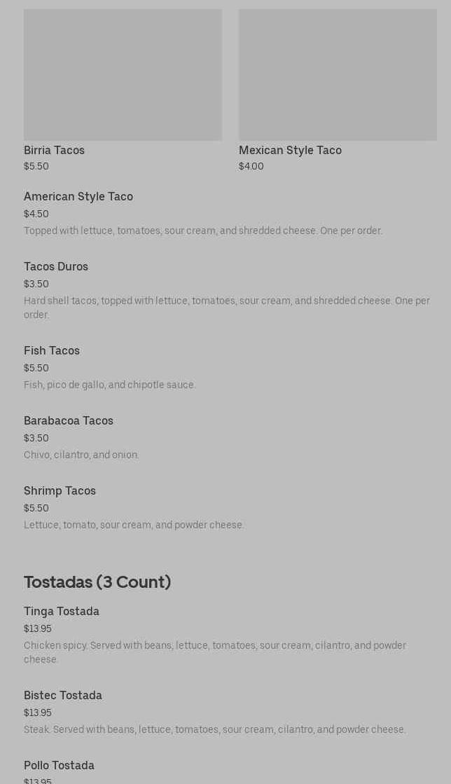Click the Tostadas (3 Count) section heading
Viewport: 451px width, 784px height.
[97, 582]
